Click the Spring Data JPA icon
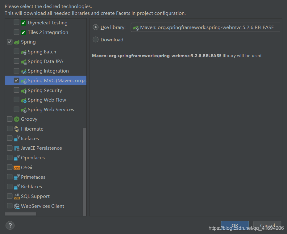Screen dimensions: 287x234 click(x=23, y=61)
